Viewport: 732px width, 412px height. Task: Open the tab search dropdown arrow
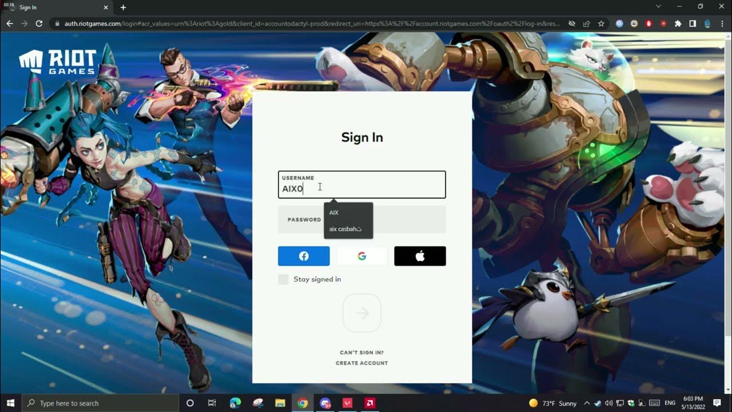[658, 6]
